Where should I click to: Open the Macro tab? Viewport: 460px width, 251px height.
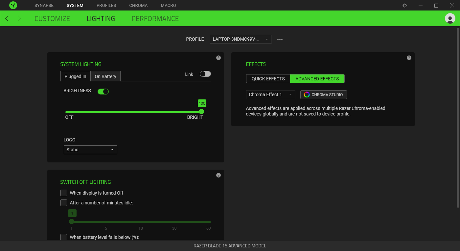point(169,6)
